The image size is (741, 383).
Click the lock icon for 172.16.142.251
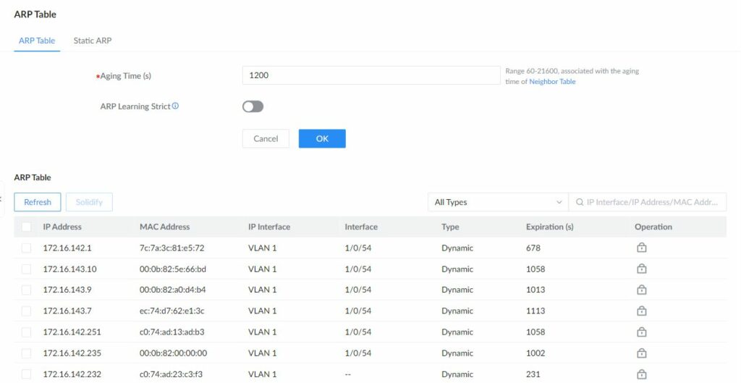tap(641, 332)
